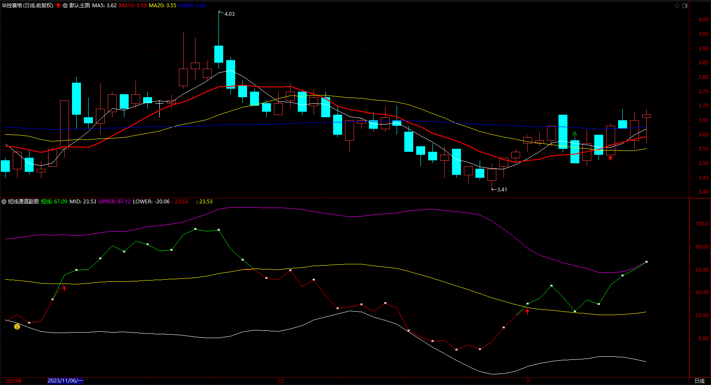Click the 100.0 sub-chart axis label

[x=702, y=224]
